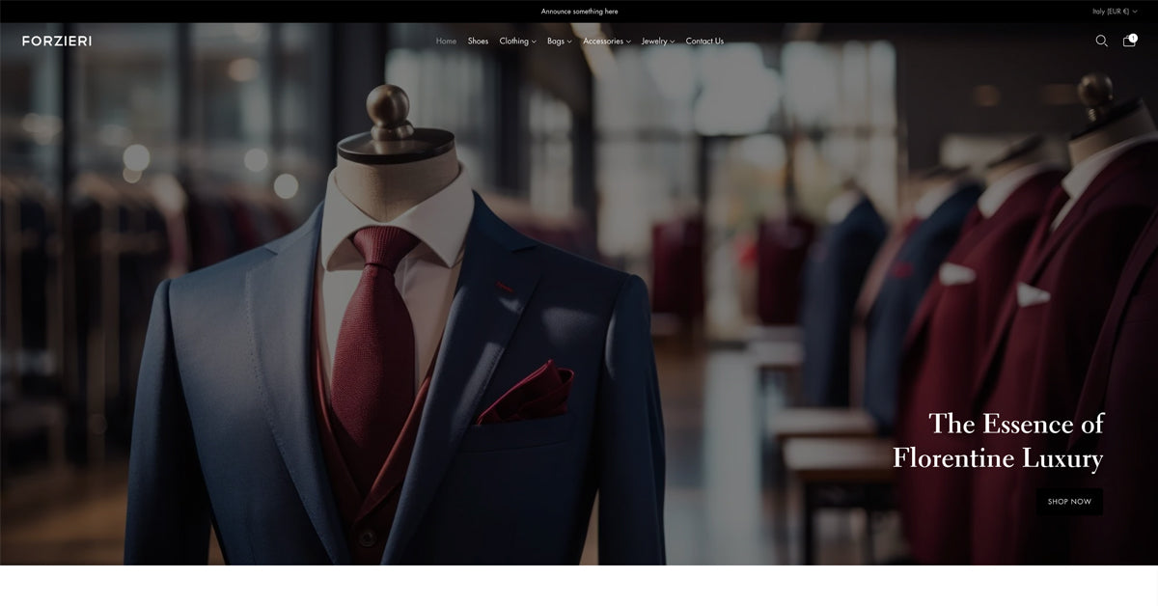Click the cart item count badge
This screenshot has width=1158, height=606.
(x=1134, y=38)
